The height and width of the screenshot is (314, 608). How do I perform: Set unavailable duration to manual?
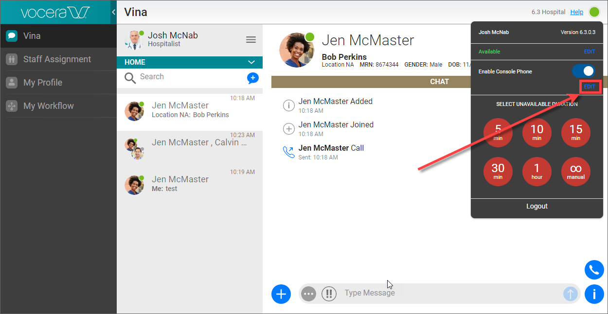click(x=575, y=171)
